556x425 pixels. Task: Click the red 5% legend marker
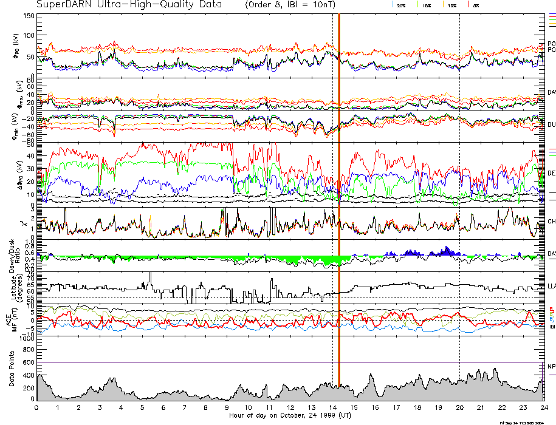(x=467, y=4)
